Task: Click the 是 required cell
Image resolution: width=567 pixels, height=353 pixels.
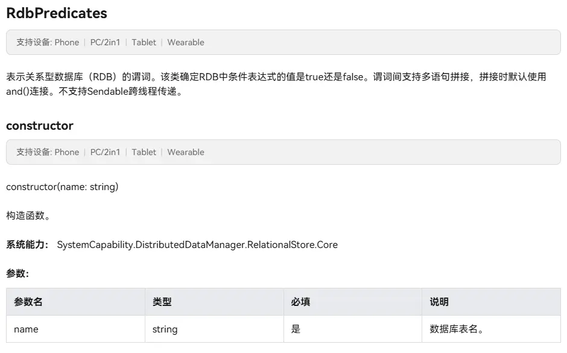Action: [353, 329]
